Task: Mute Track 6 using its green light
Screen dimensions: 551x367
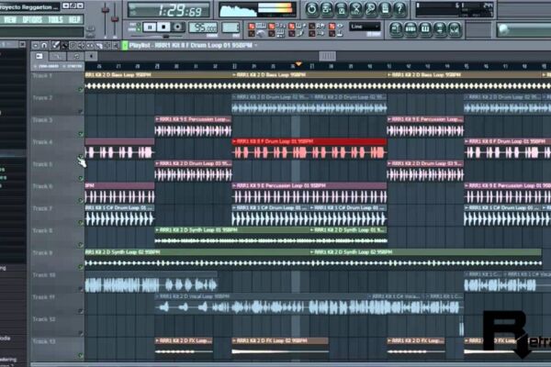Action: (x=81, y=201)
